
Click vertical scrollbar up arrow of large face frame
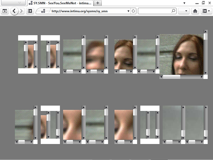coord(205,31)
